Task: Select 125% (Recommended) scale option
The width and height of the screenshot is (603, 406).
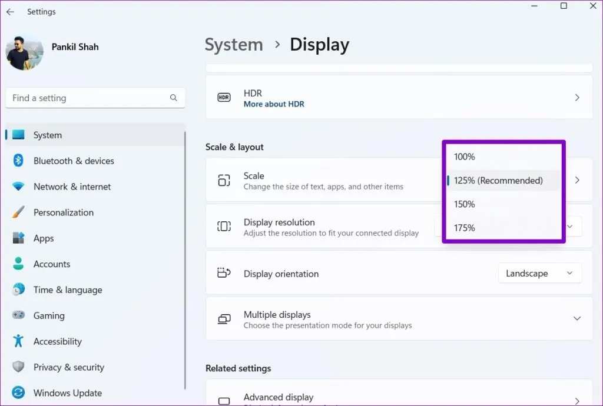Action: (x=498, y=181)
